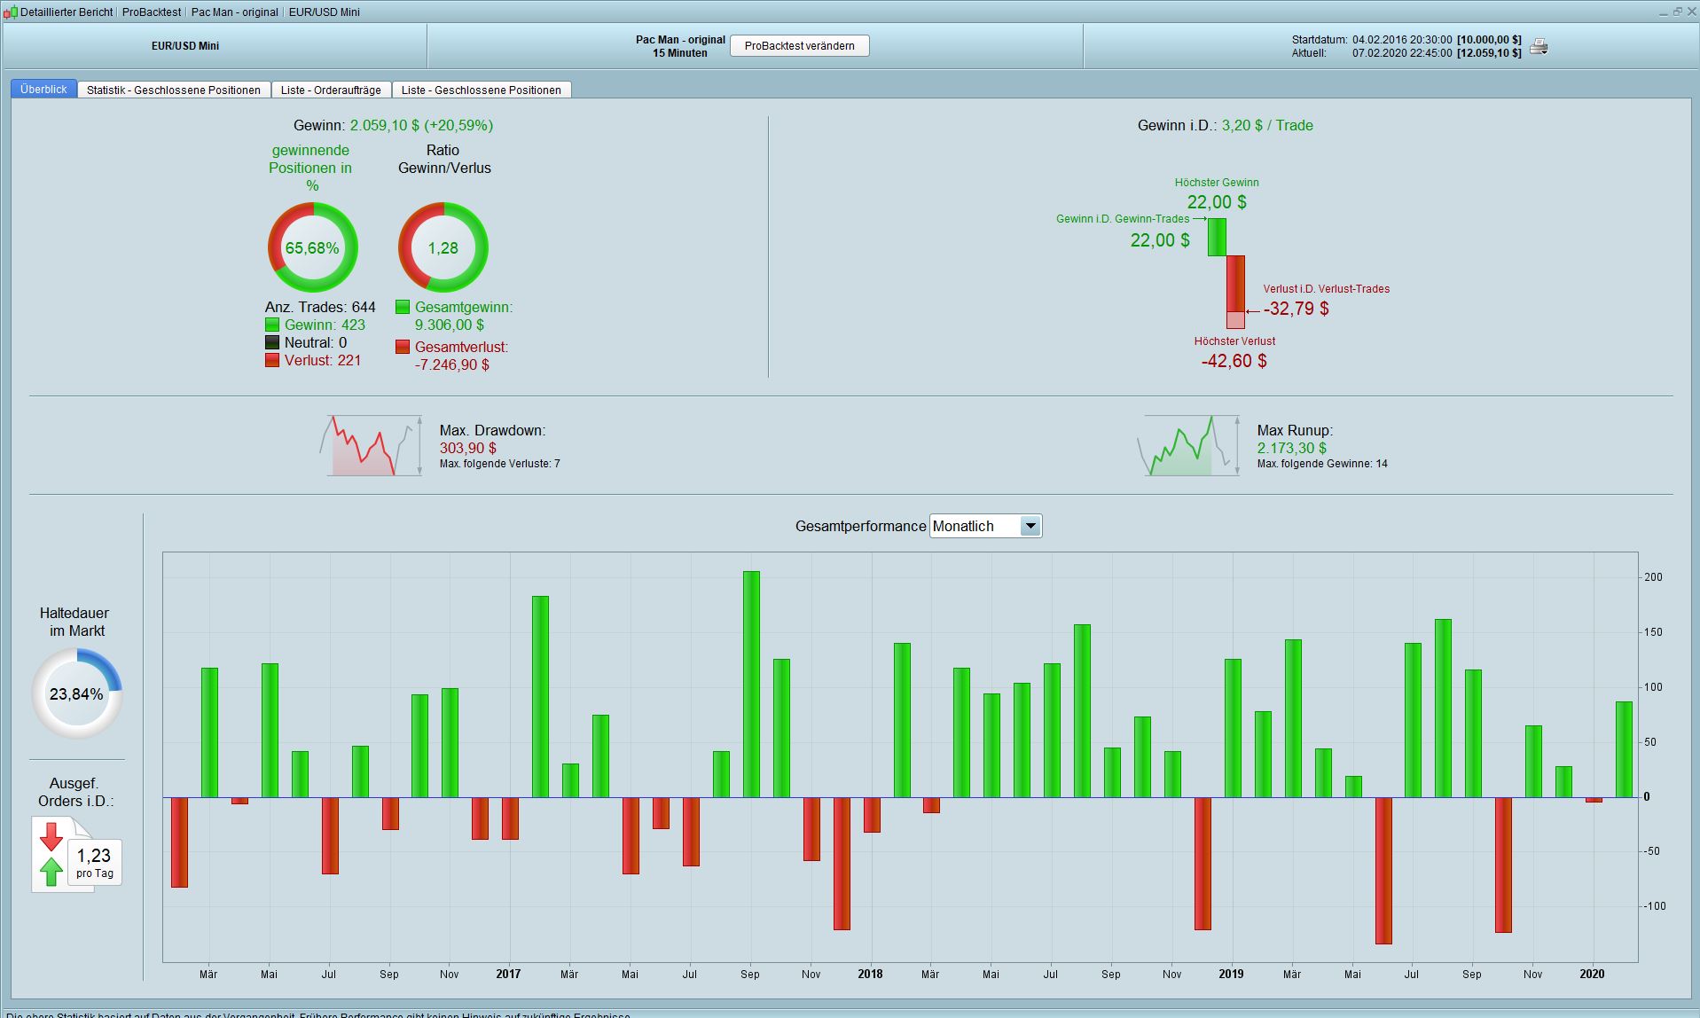
Task: Switch to Überblick tab
Action: (x=43, y=89)
